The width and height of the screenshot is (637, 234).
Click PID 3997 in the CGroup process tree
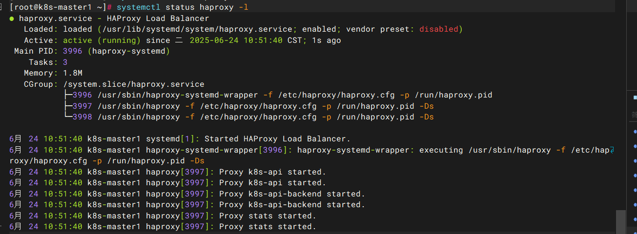pyautogui.click(x=82, y=106)
